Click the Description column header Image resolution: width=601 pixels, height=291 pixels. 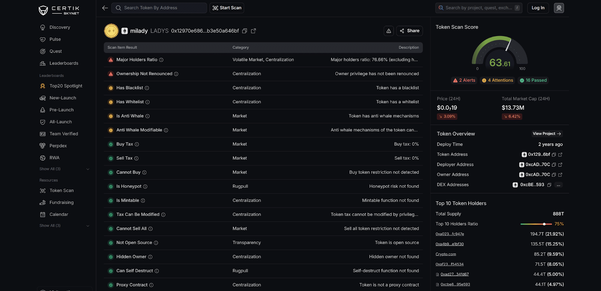pos(409,48)
